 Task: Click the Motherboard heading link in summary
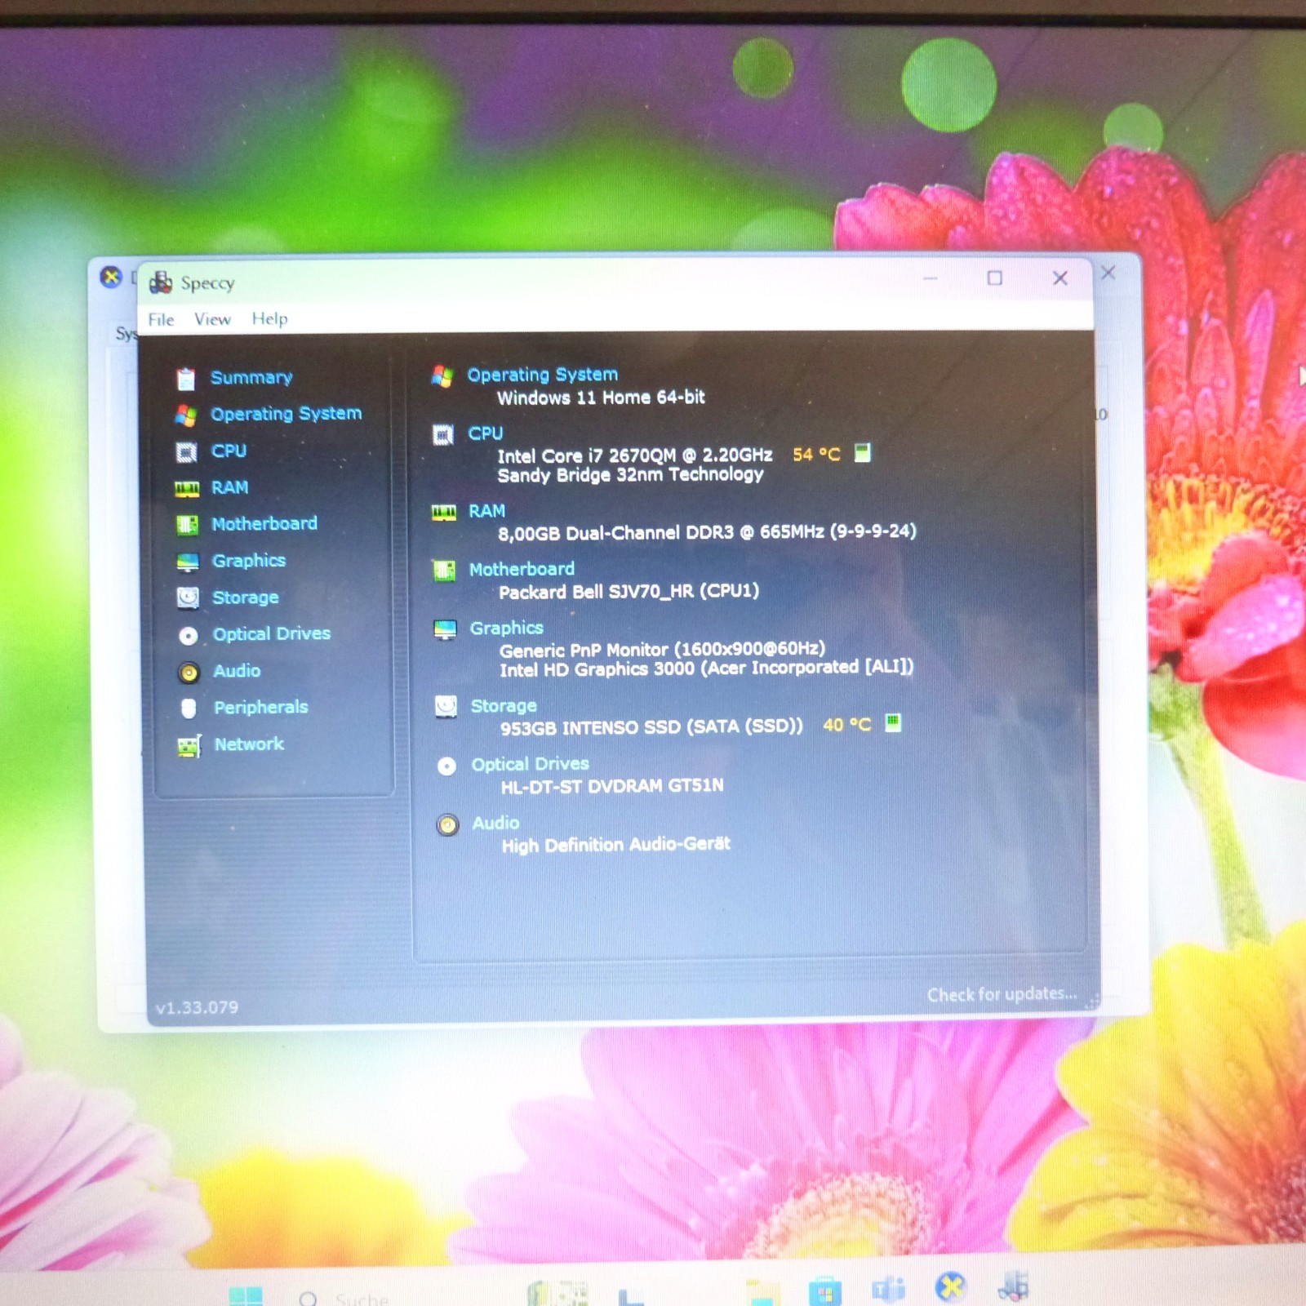[522, 569]
